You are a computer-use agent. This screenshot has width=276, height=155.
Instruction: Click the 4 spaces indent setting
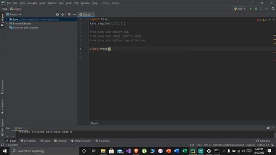[251, 145]
